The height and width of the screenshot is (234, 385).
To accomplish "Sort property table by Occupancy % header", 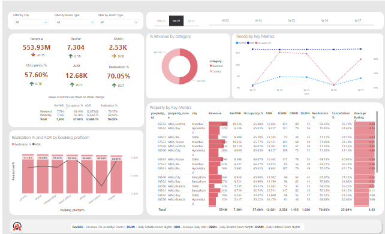I will (x=254, y=113).
